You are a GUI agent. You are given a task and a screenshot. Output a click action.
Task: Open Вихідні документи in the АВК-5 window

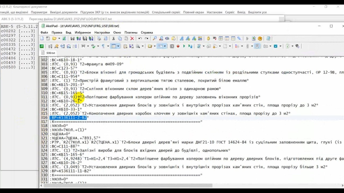click(64, 12)
